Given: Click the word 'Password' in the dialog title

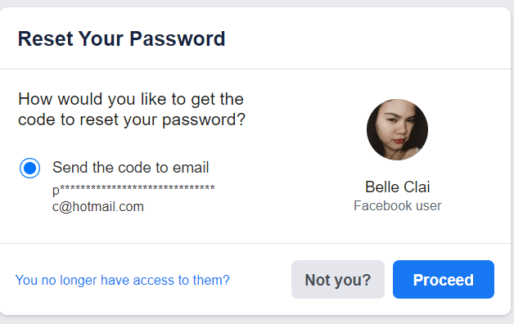Looking at the screenshot, I should coord(178,38).
